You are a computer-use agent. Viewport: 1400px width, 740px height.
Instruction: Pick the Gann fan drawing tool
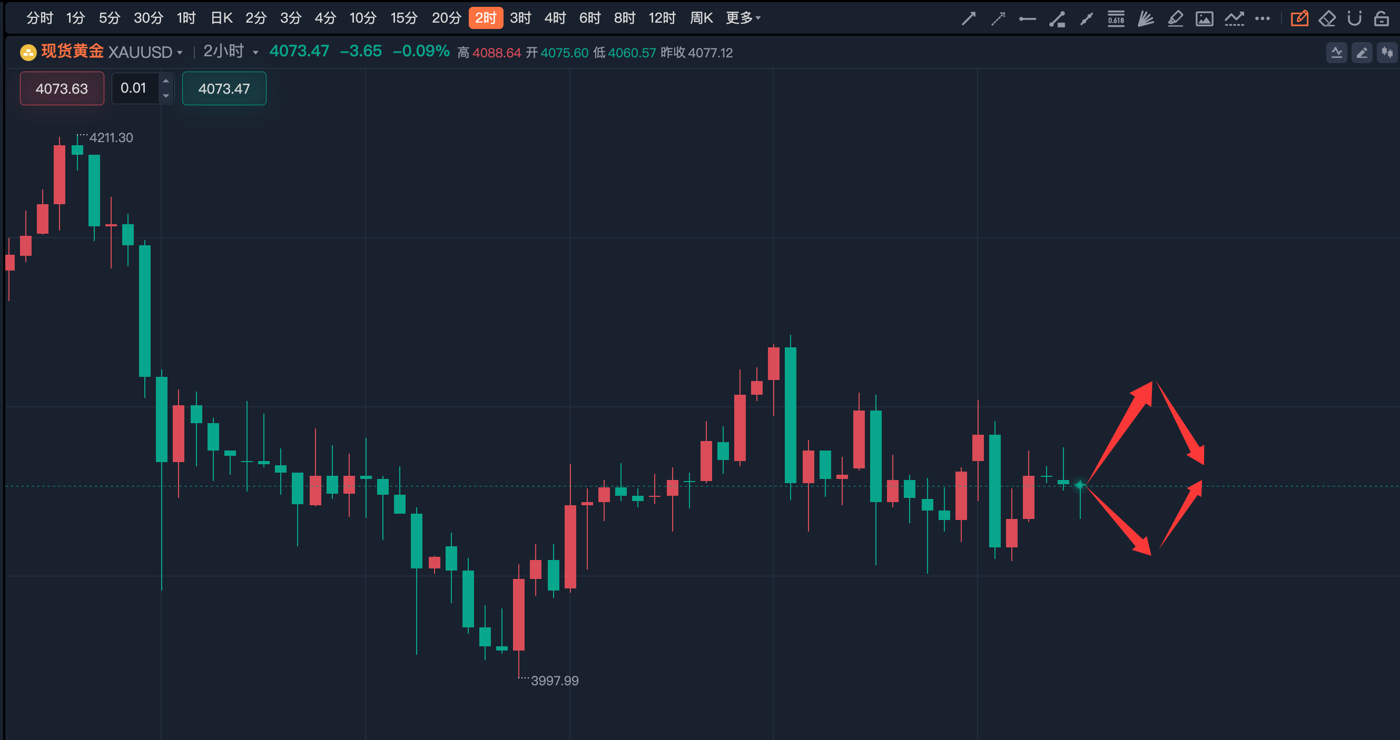pyautogui.click(x=1145, y=18)
